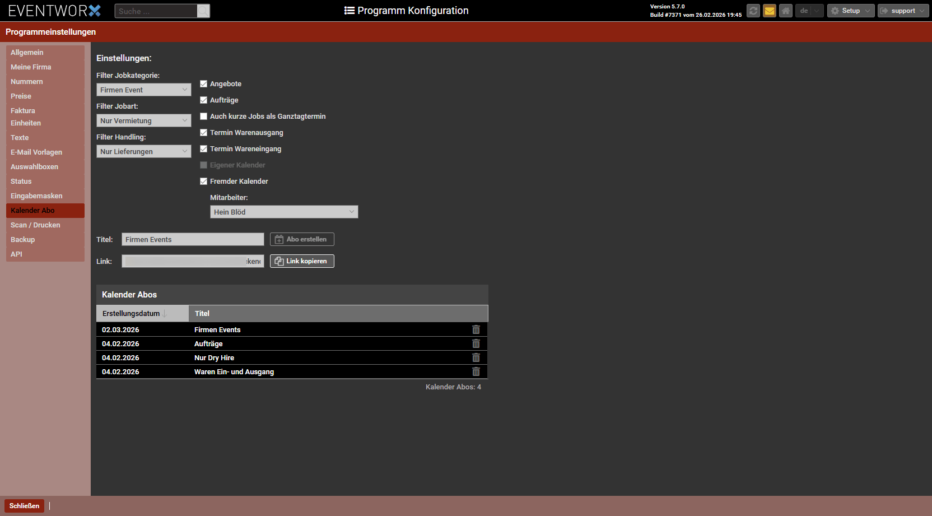Open the E-Mail Vorlagen settings section
This screenshot has height=516, width=932.
pos(36,152)
